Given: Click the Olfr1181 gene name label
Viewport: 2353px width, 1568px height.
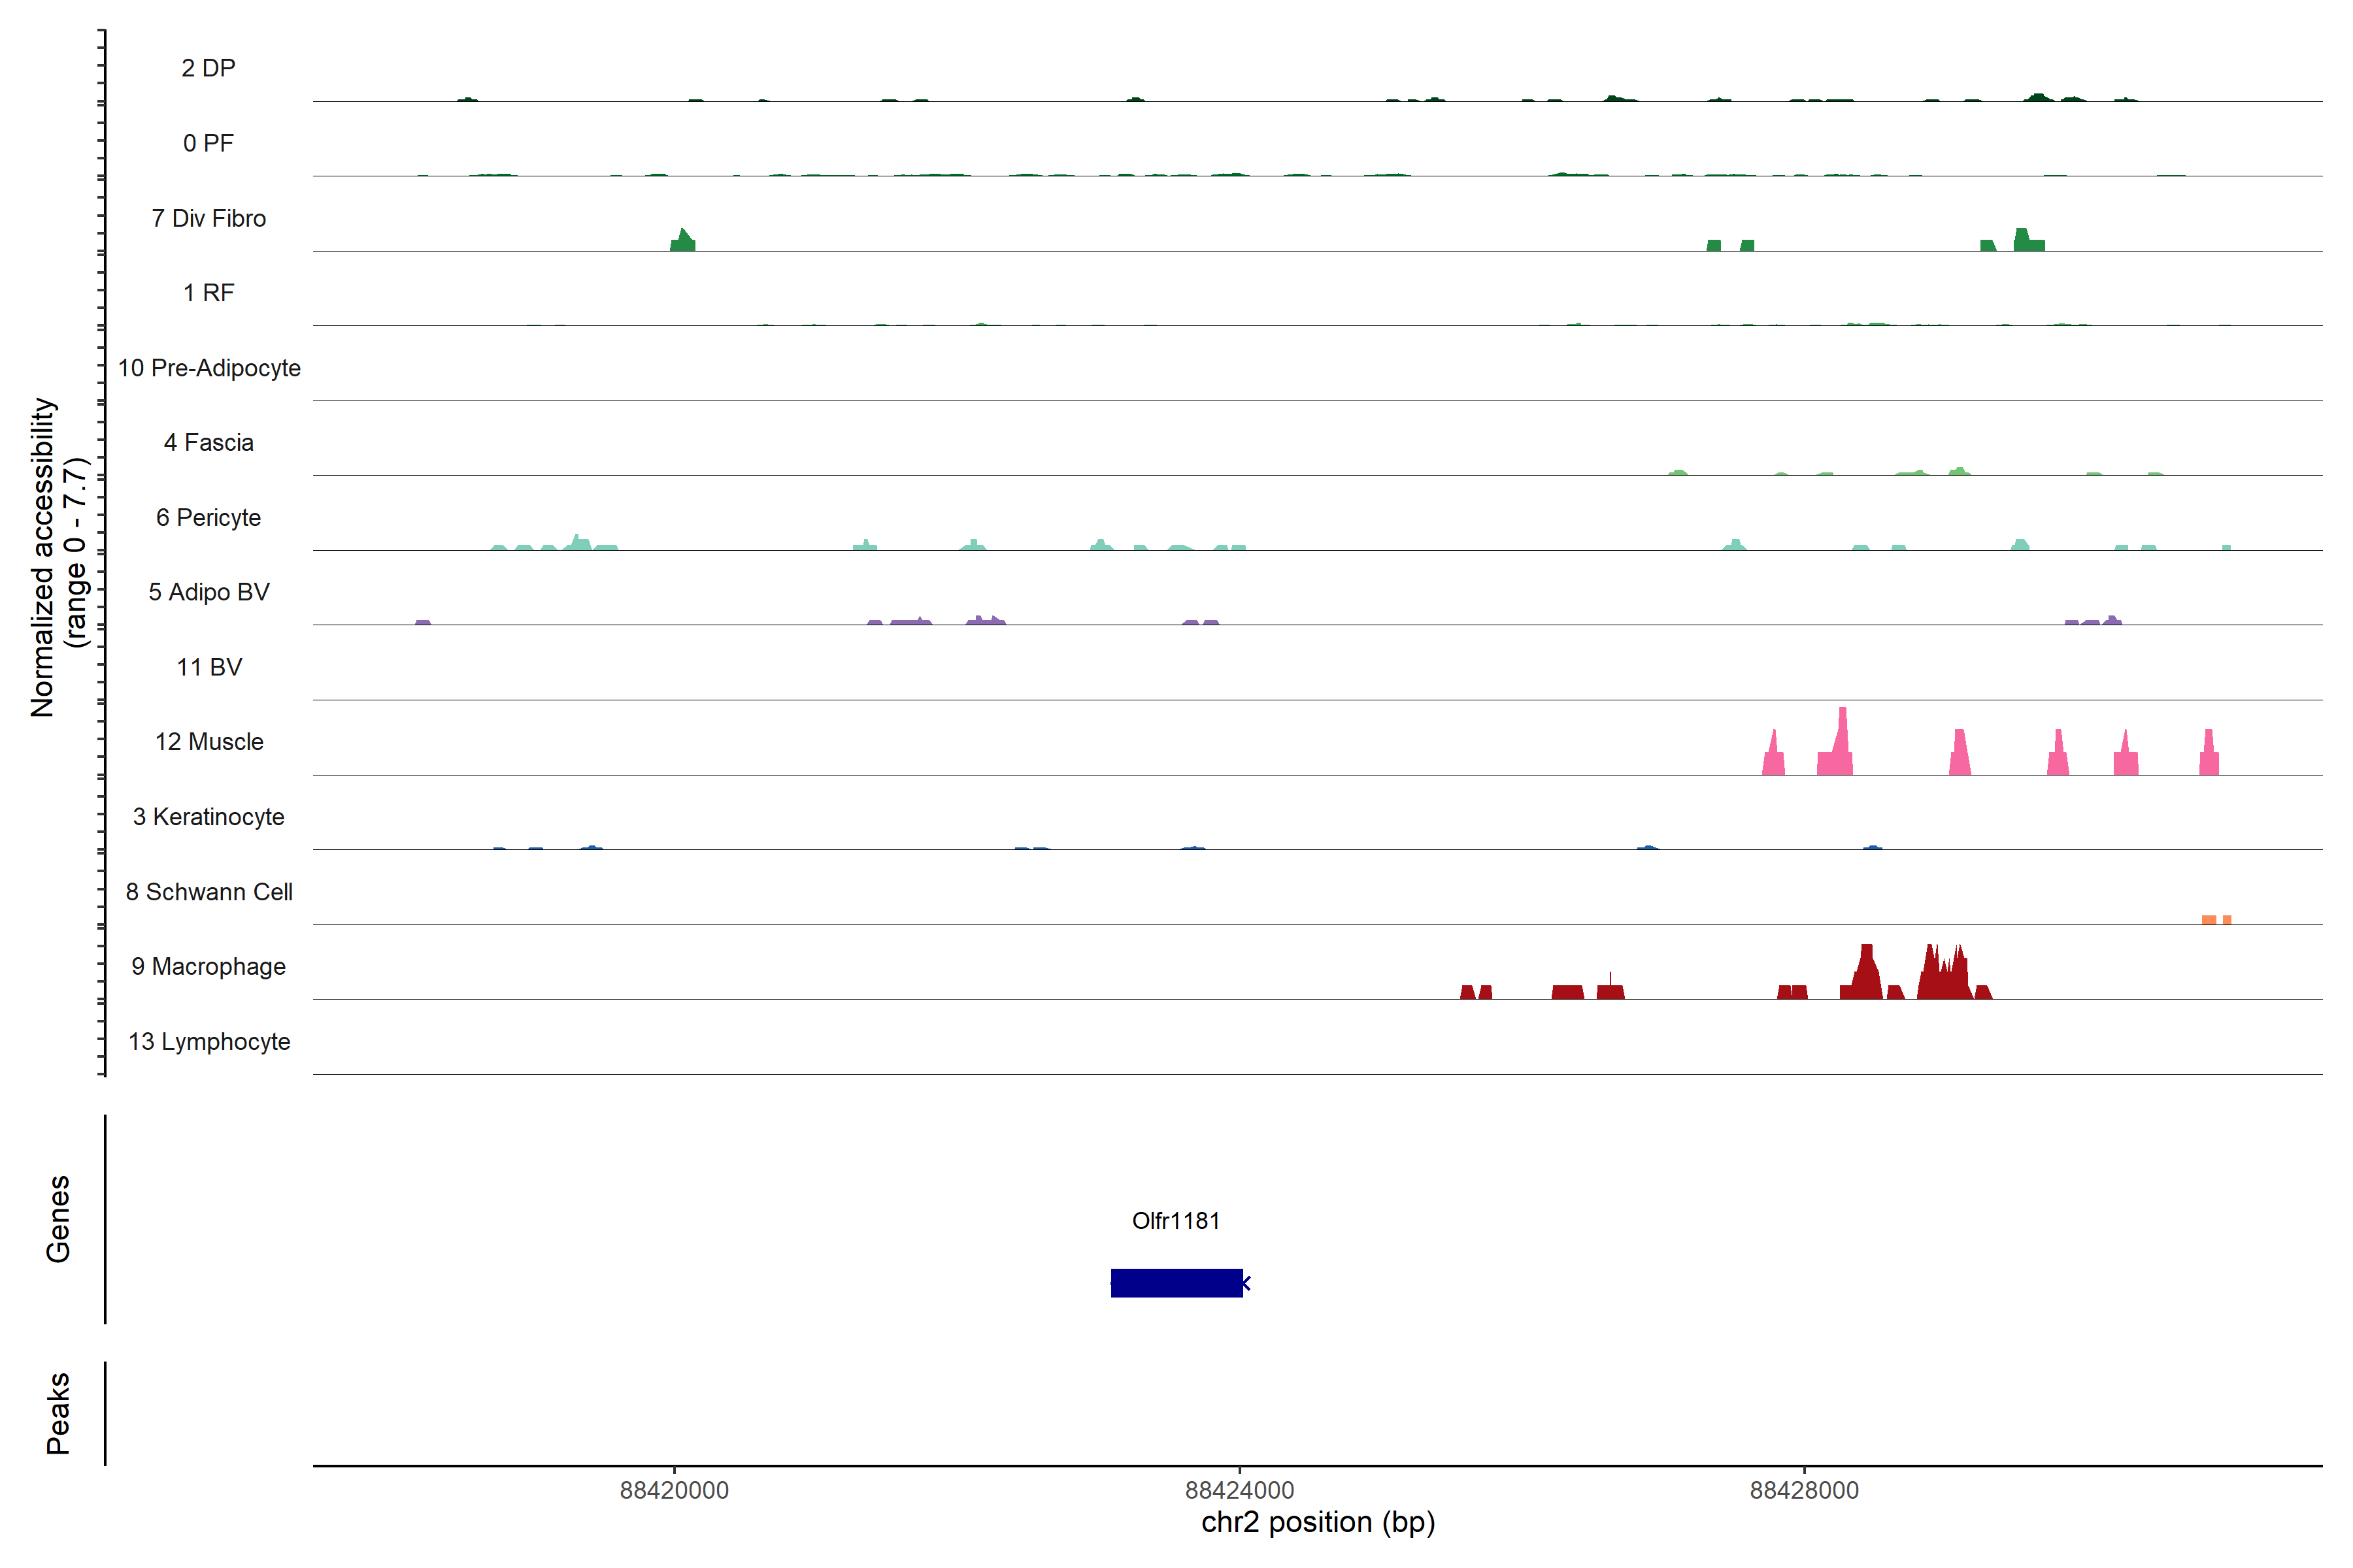Looking at the screenshot, I should (1175, 1221).
